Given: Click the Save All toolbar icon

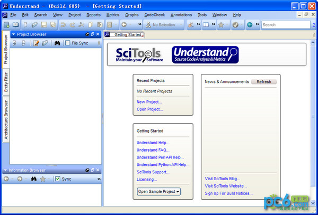Looking at the screenshot, I should click(53, 25).
